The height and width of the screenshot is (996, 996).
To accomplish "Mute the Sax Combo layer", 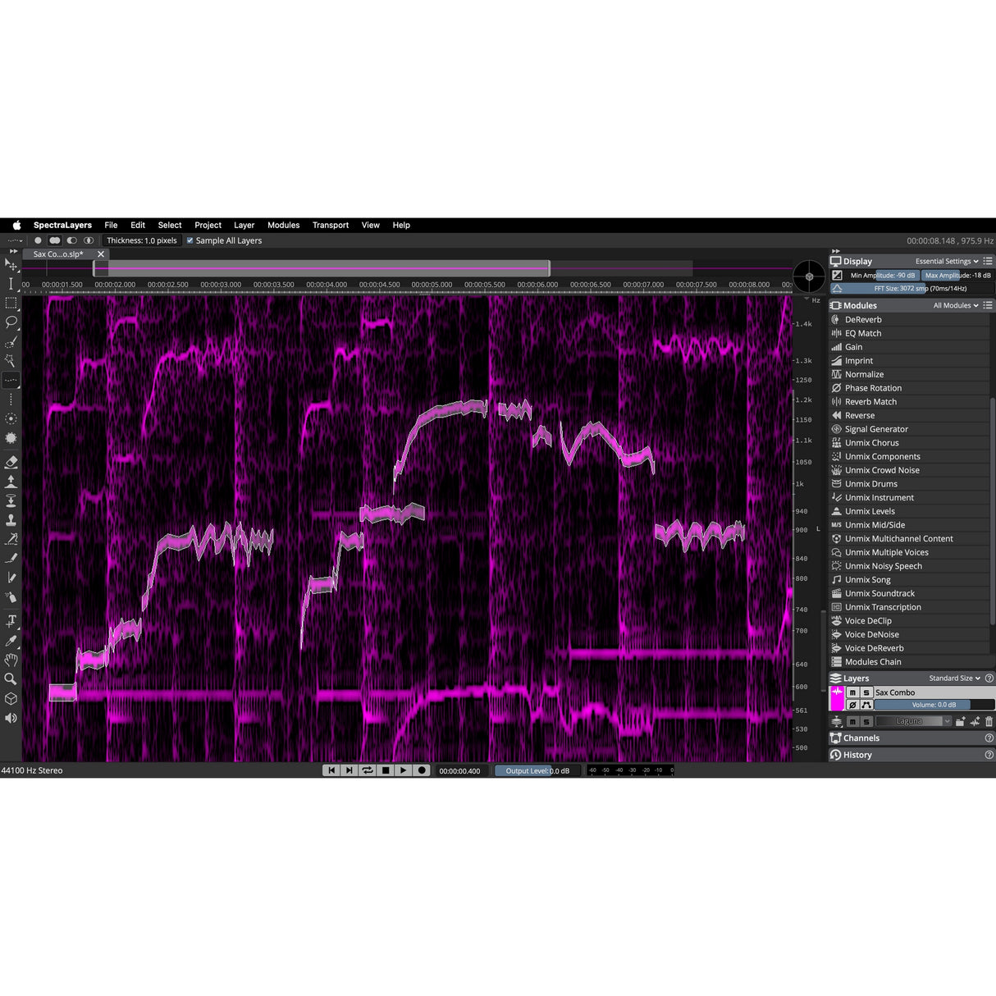I will tap(852, 692).
